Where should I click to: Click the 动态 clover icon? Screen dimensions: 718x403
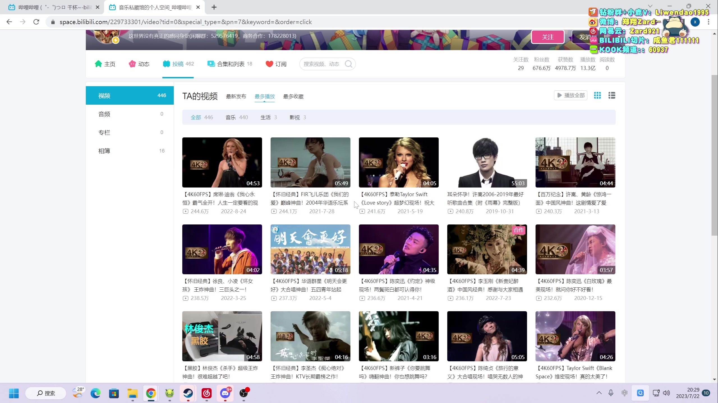pos(133,64)
